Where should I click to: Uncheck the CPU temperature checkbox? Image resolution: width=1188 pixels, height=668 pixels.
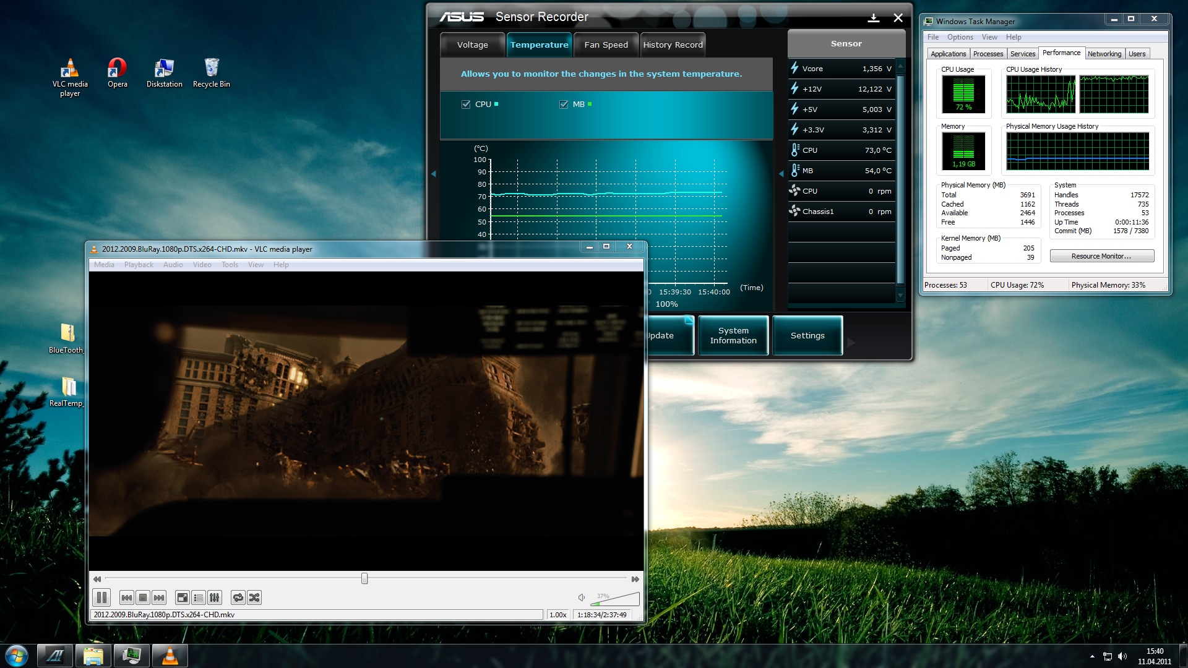pos(466,105)
